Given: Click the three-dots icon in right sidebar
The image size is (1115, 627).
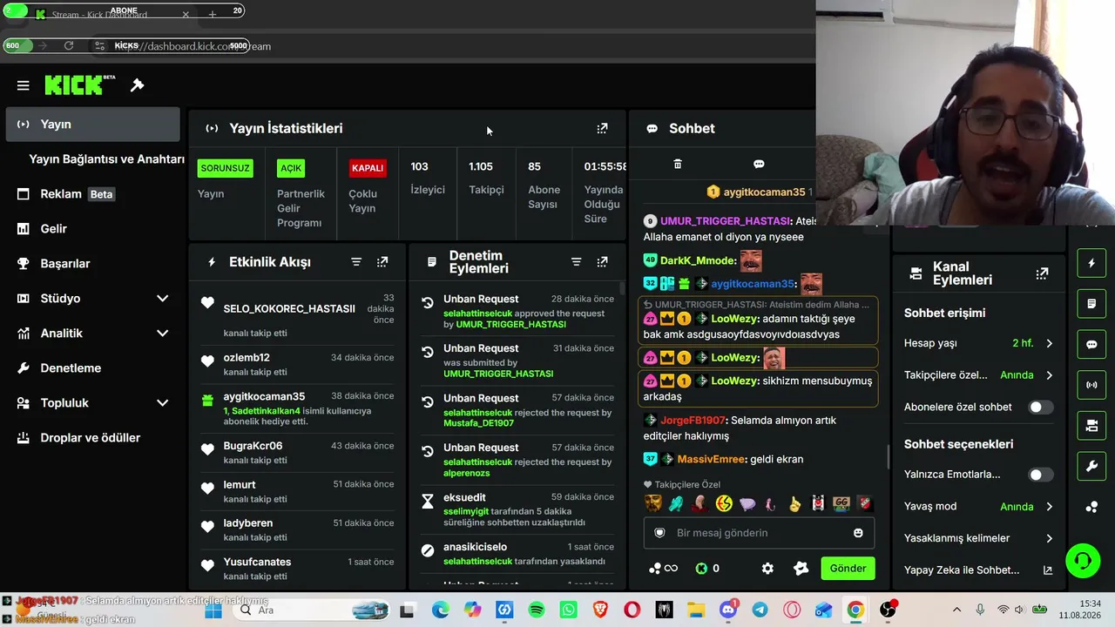Looking at the screenshot, I should coord(1091,507).
